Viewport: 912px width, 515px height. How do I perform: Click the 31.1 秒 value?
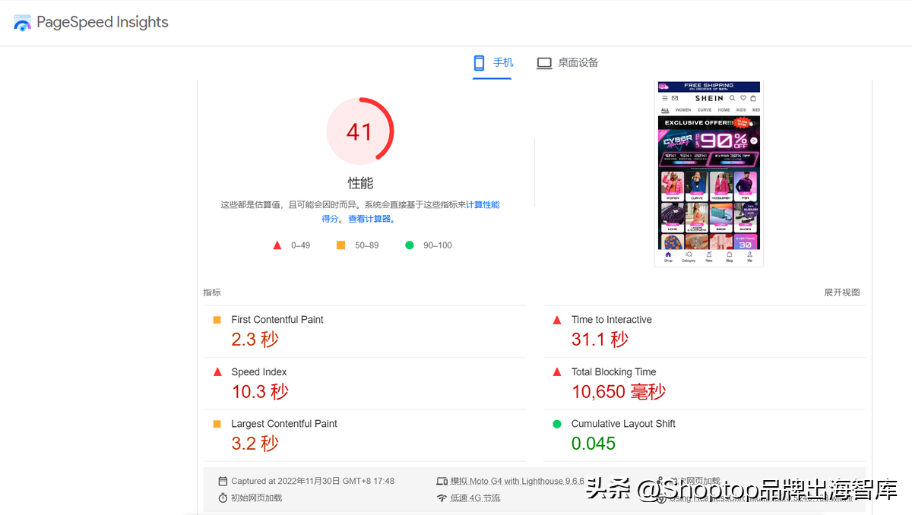[600, 340]
